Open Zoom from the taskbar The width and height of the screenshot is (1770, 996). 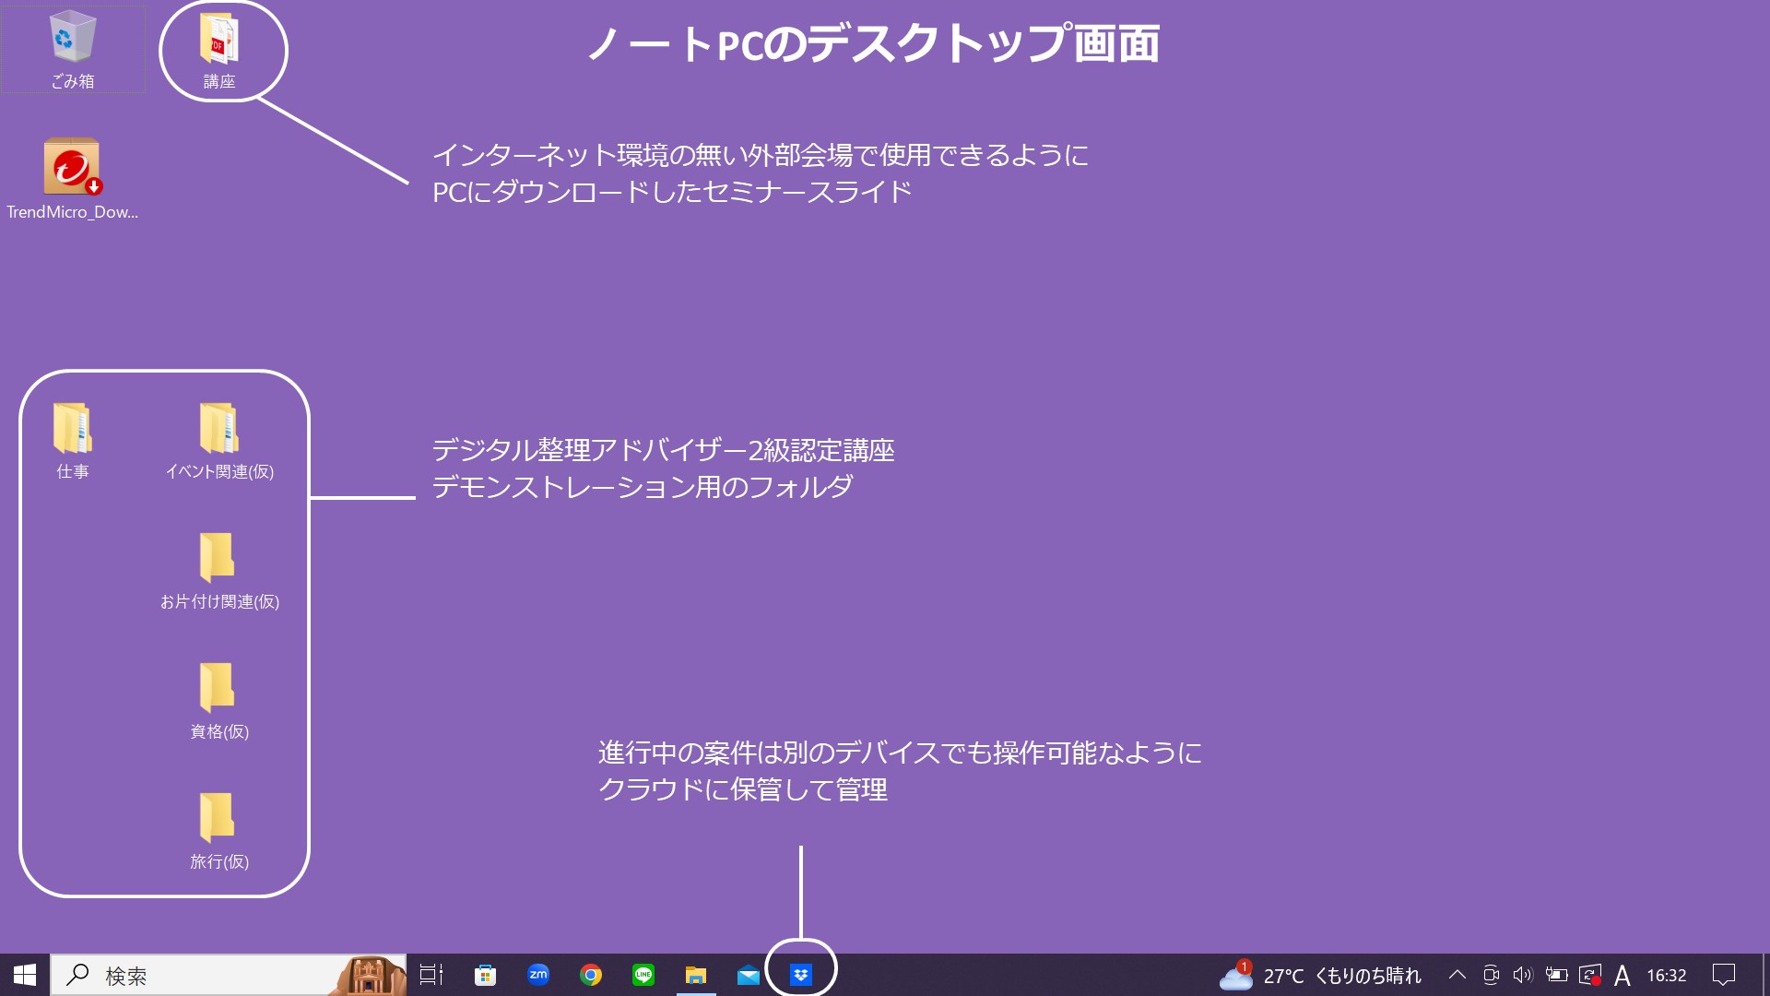[x=538, y=975]
